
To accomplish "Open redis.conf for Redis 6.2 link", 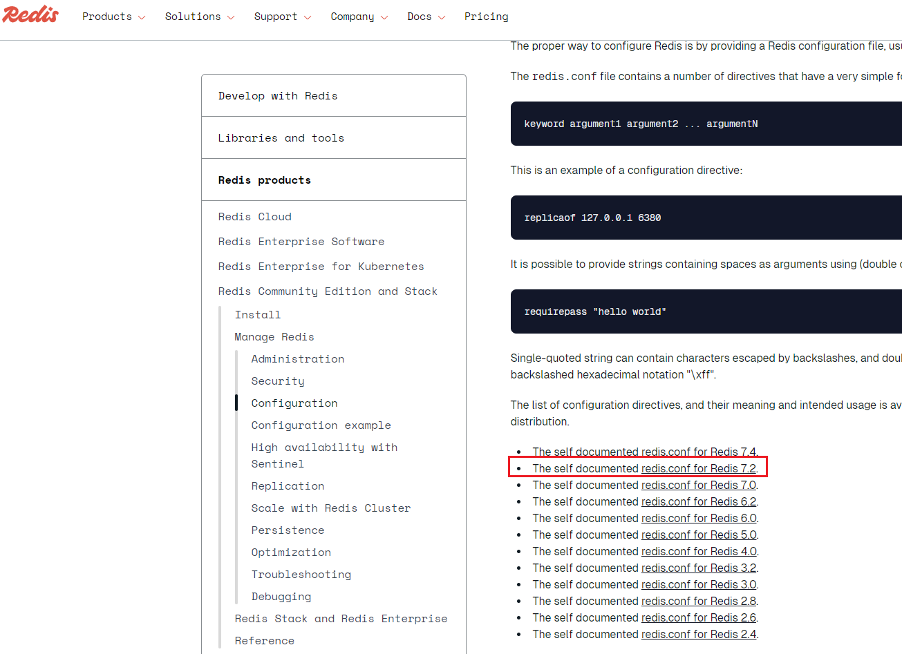I will pos(699,501).
